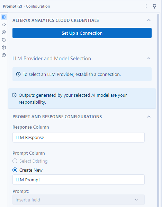Click the Response Column text field

(x=79, y=137)
